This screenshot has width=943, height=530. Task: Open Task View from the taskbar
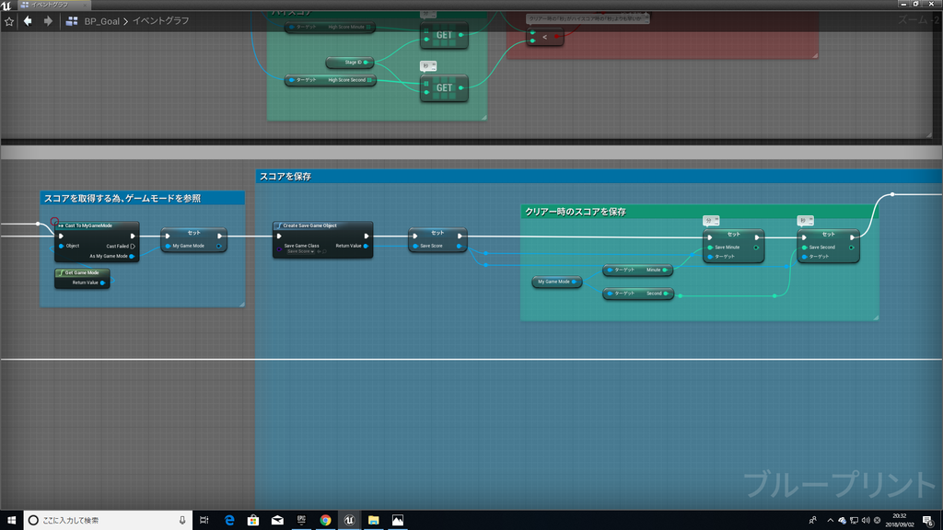tap(204, 521)
